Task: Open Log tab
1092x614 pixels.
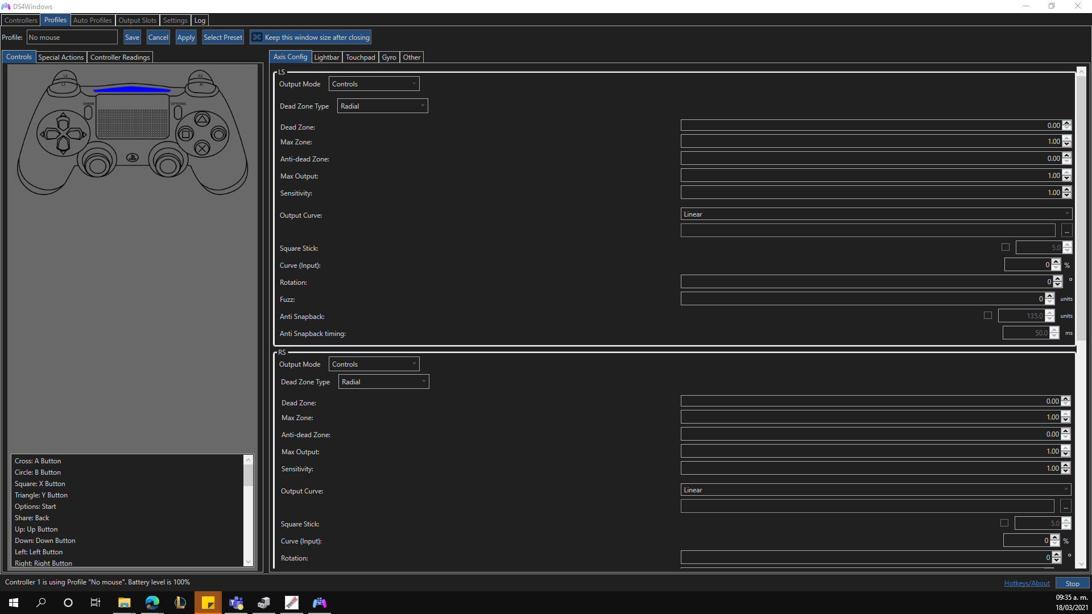Action: point(200,20)
